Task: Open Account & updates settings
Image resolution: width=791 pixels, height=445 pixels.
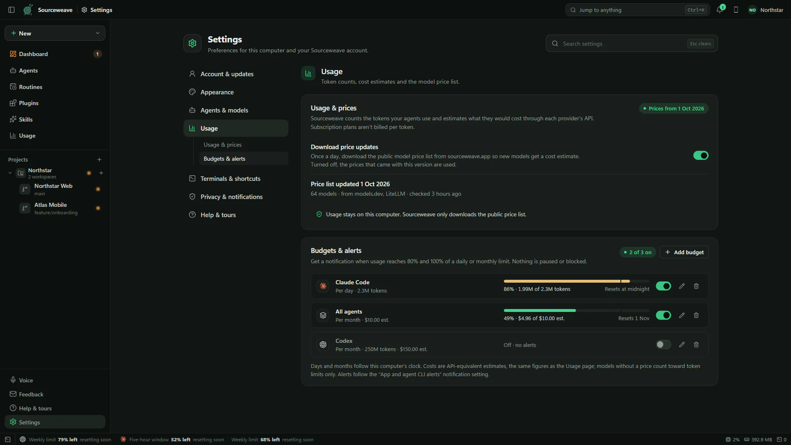Action: (236, 74)
